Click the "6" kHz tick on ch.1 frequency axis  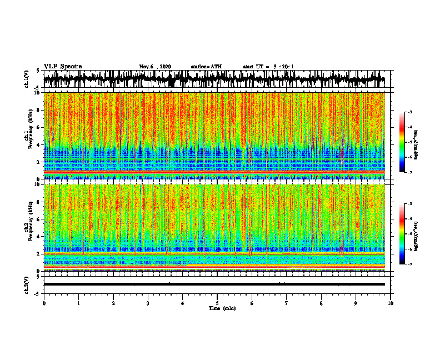coord(39,127)
